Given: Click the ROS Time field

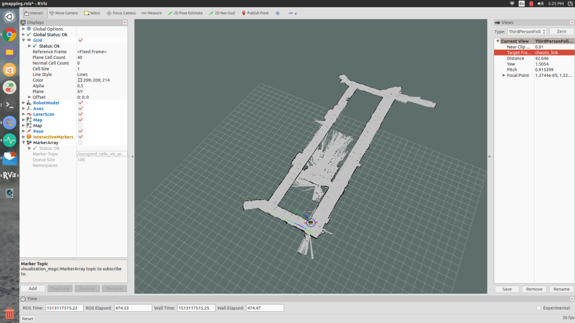Looking at the screenshot, I should [x=64, y=308].
